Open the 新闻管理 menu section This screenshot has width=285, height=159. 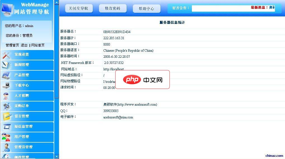click(x=27, y=65)
